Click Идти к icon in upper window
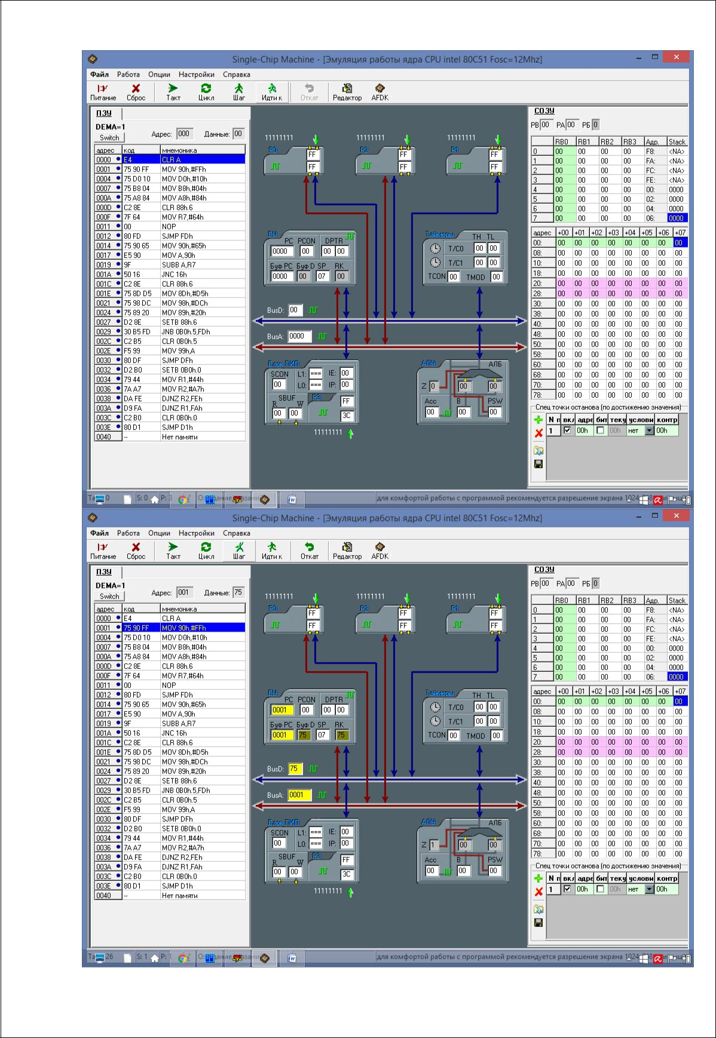Screen dimensions: 716x1038 coord(272,88)
